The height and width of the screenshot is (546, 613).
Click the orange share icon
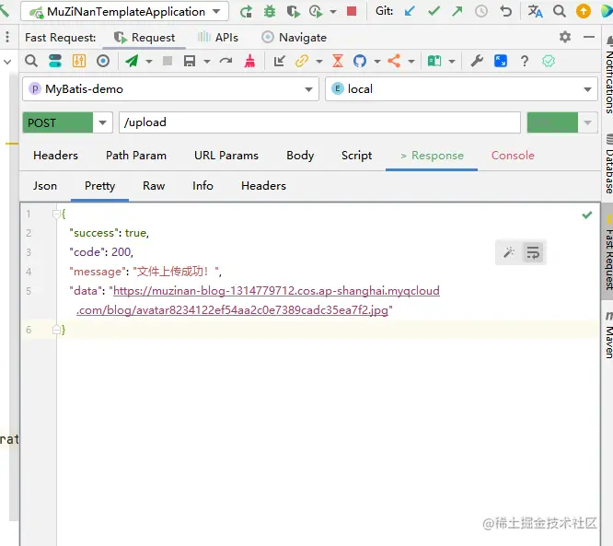point(394,61)
